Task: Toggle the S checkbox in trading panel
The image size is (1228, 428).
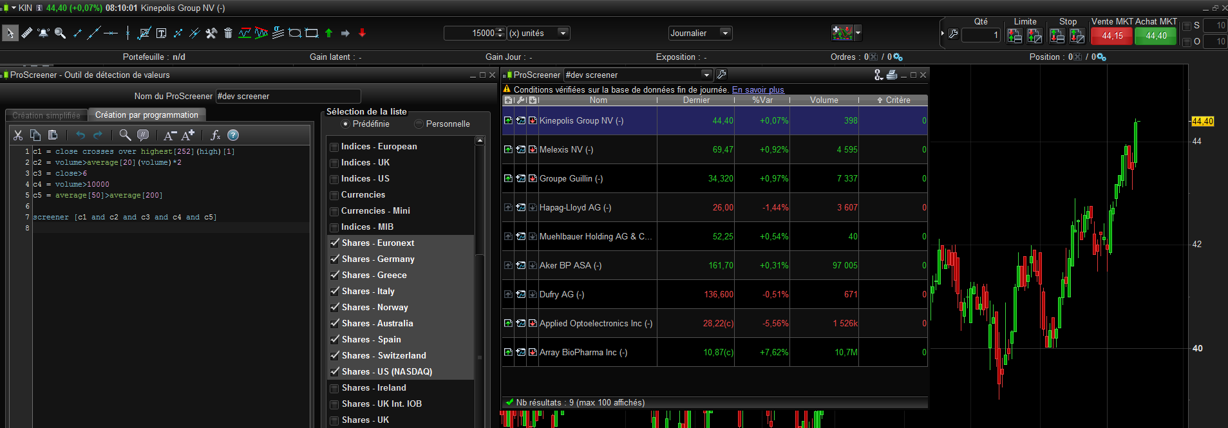Action: (1187, 26)
